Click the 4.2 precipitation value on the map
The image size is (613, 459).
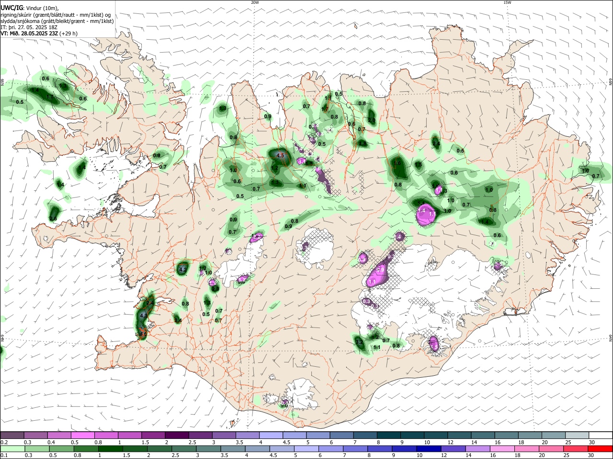pos(182,270)
